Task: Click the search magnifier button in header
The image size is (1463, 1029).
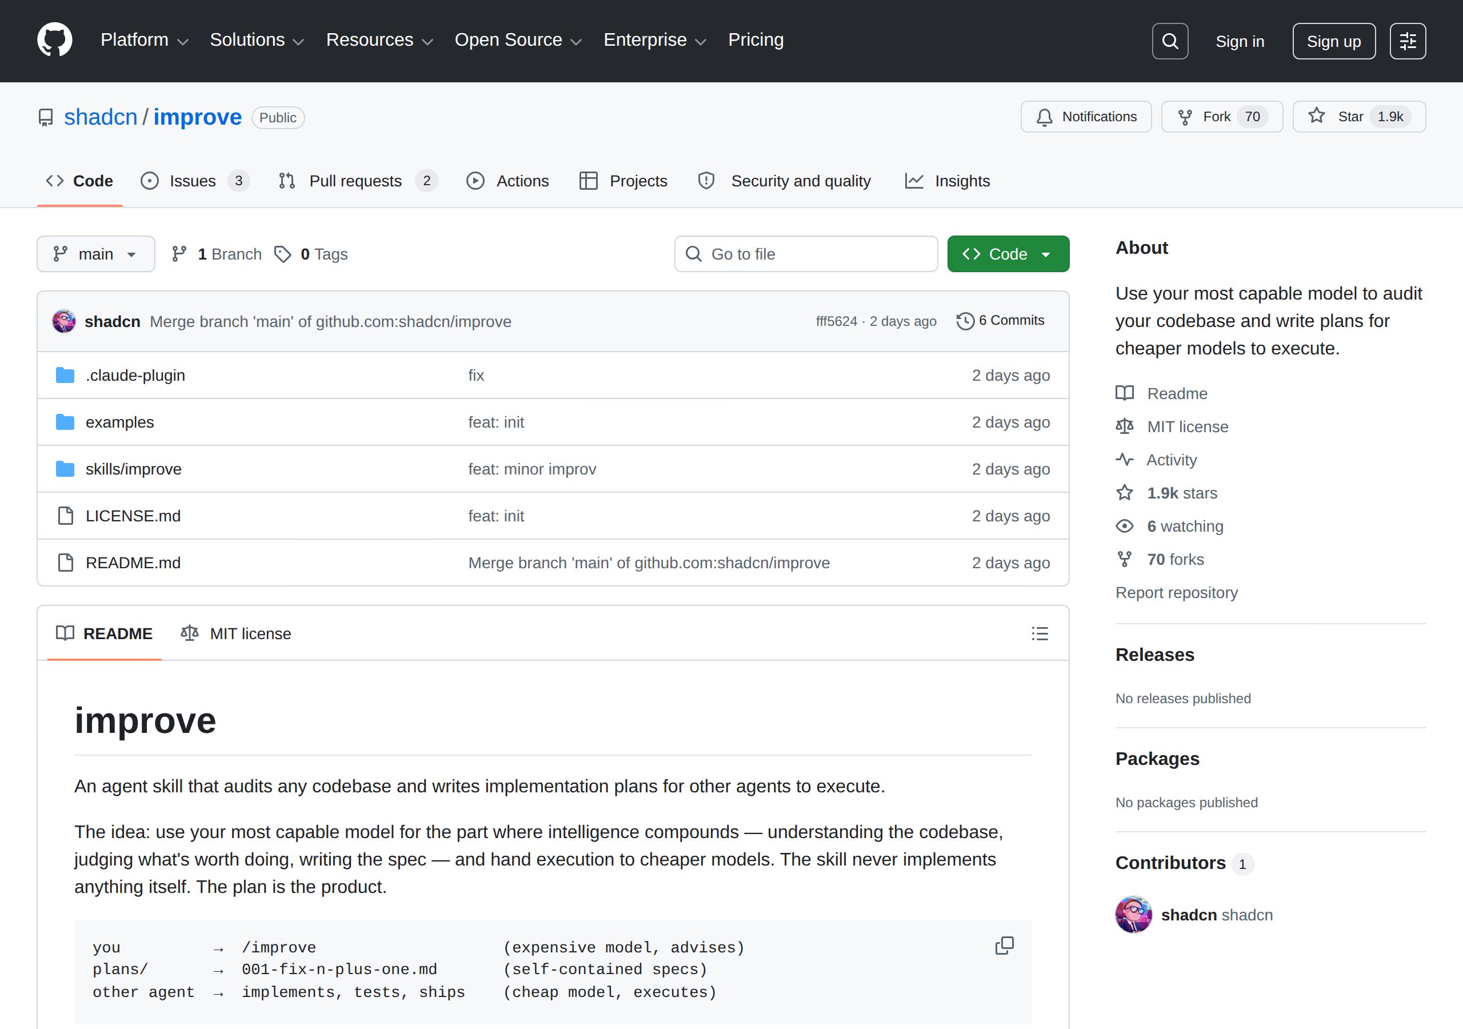Action: pos(1170,41)
